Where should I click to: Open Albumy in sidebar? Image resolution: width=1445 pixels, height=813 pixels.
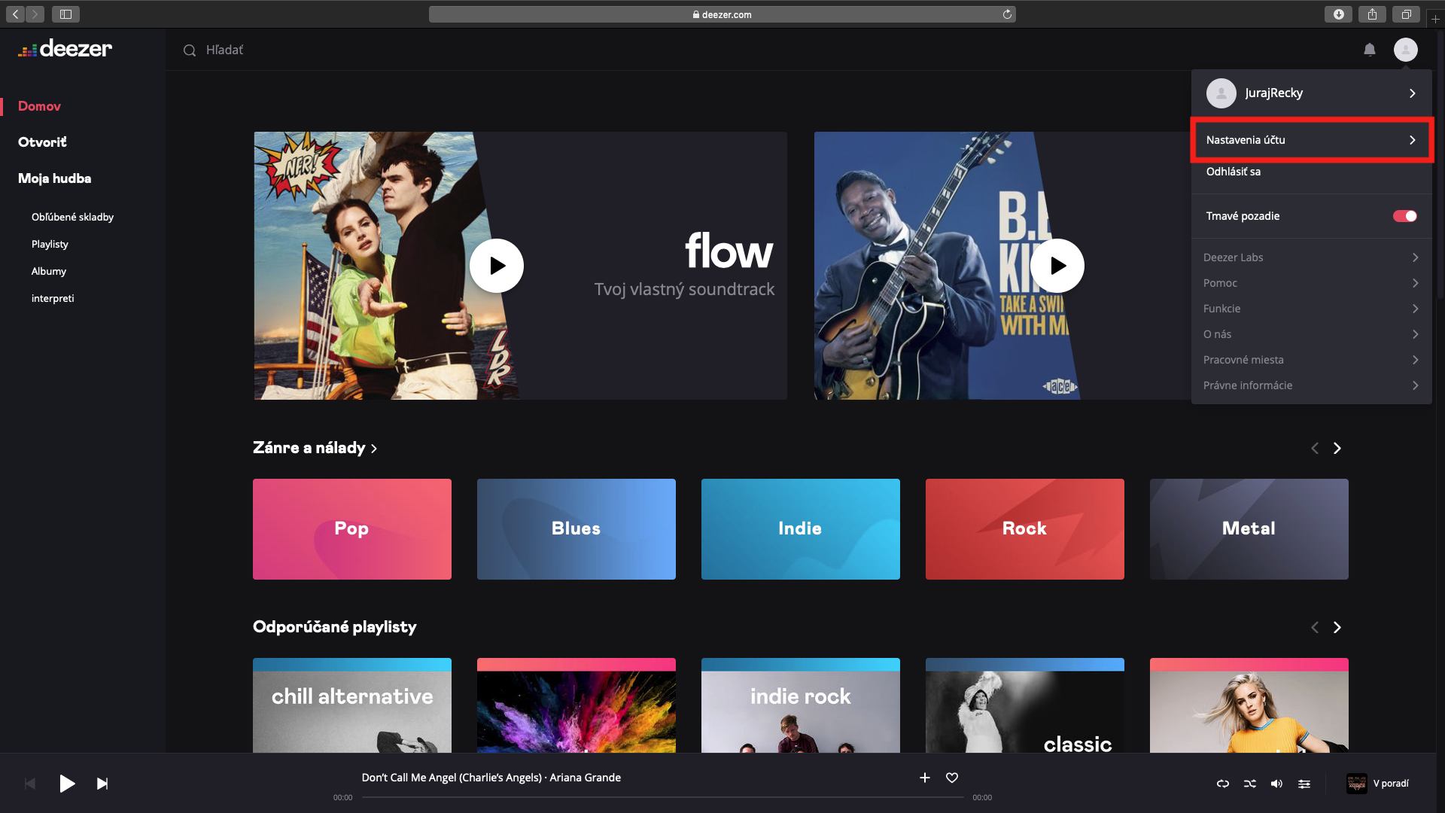[x=49, y=271]
